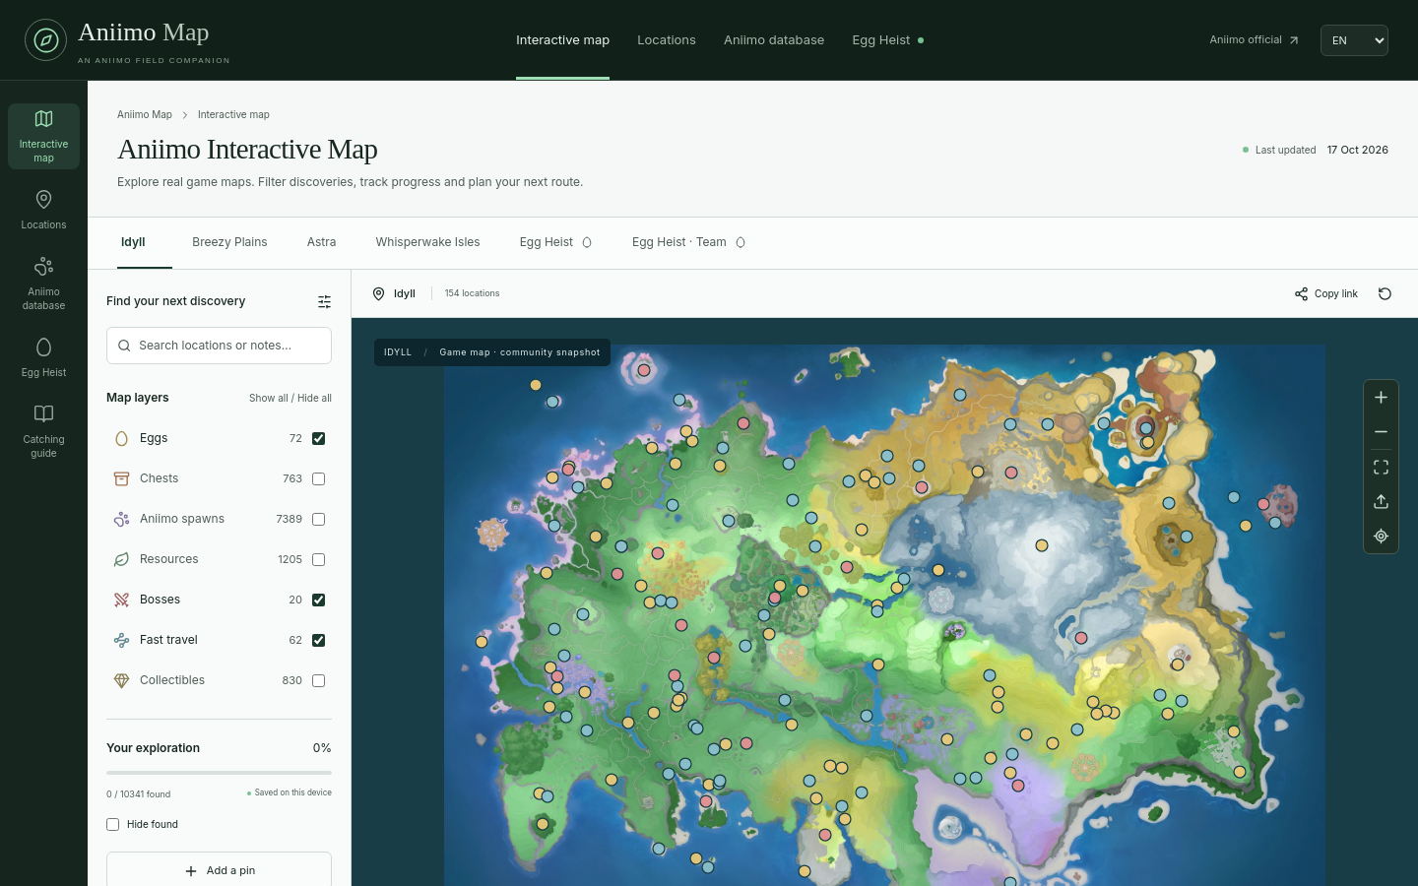Image resolution: width=1418 pixels, height=886 pixels.
Task: Uncheck the Bosses layer checkbox
Action: point(318,600)
